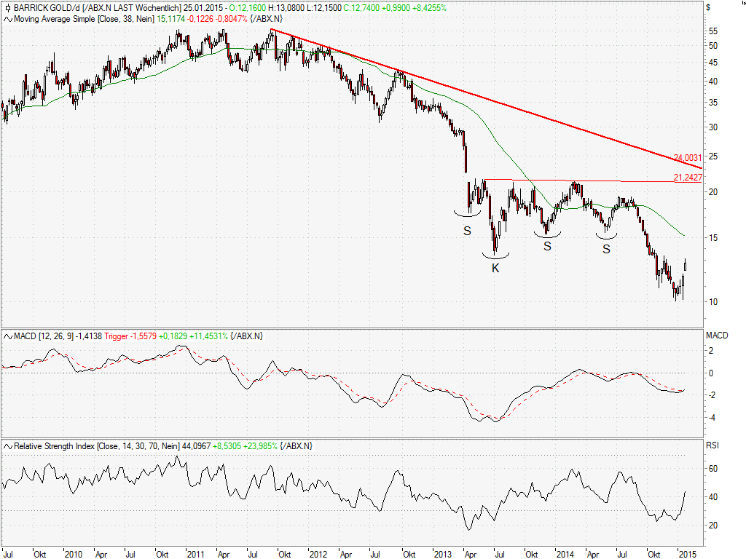Click the 35 tick on price axis

(713, 103)
